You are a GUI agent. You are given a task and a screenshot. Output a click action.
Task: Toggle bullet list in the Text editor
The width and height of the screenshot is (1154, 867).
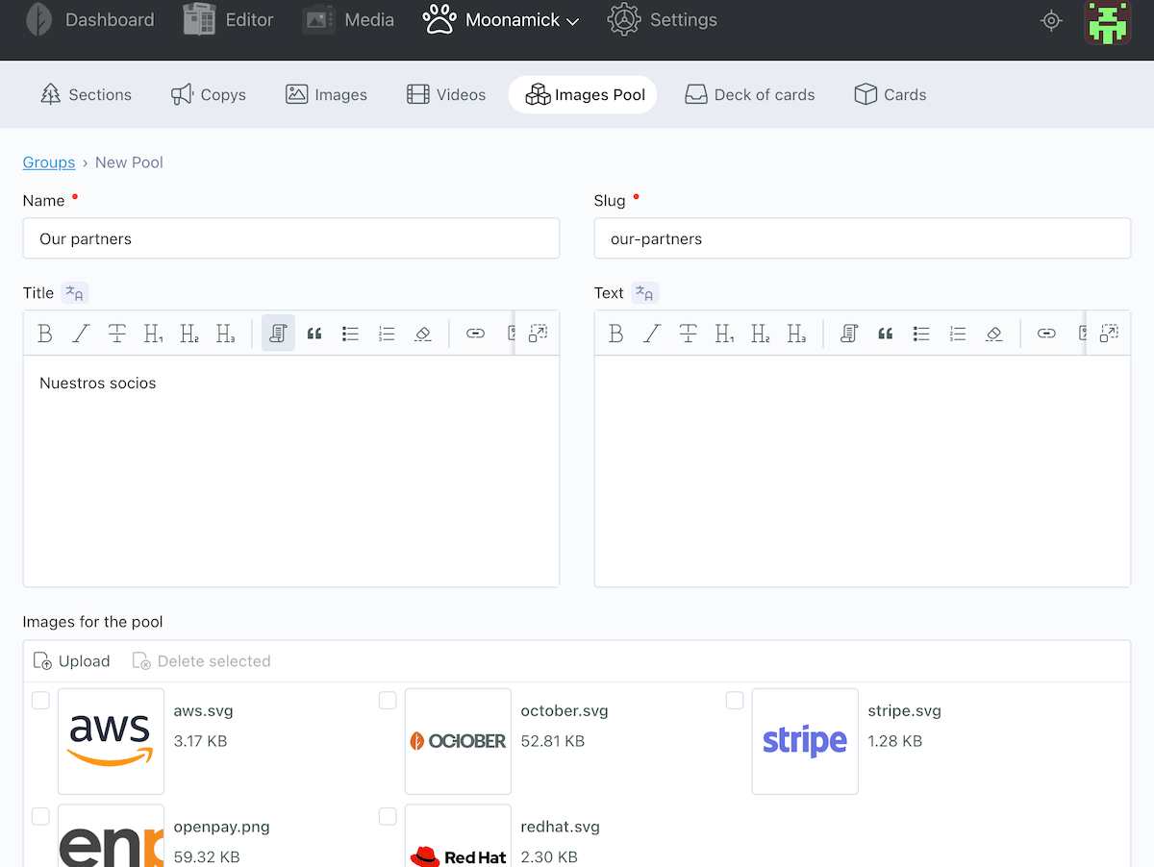921,334
